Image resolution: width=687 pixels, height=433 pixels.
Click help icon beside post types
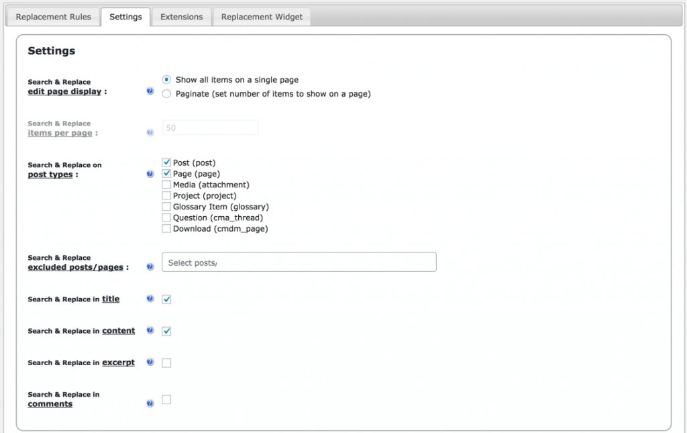(150, 175)
